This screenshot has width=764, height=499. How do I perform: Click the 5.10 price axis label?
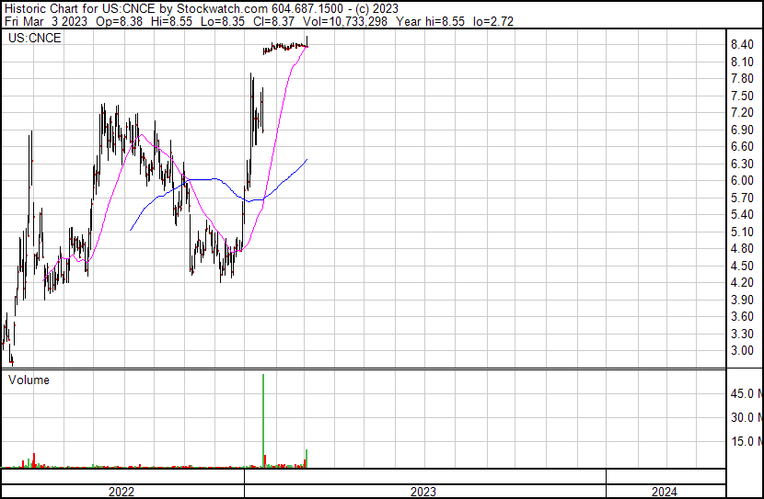[742, 232]
